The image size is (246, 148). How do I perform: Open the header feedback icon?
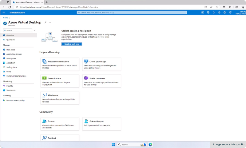230,13
